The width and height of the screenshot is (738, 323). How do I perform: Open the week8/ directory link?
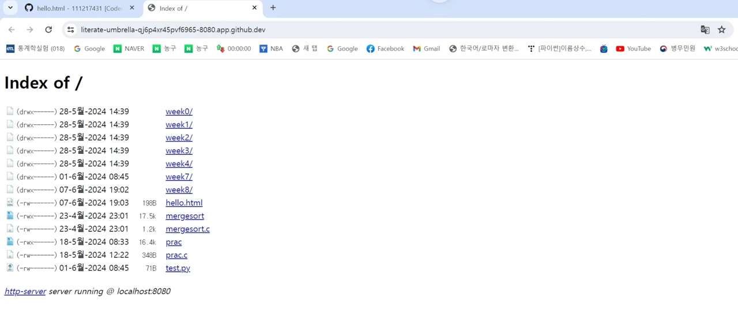pyautogui.click(x=179, y=190)
